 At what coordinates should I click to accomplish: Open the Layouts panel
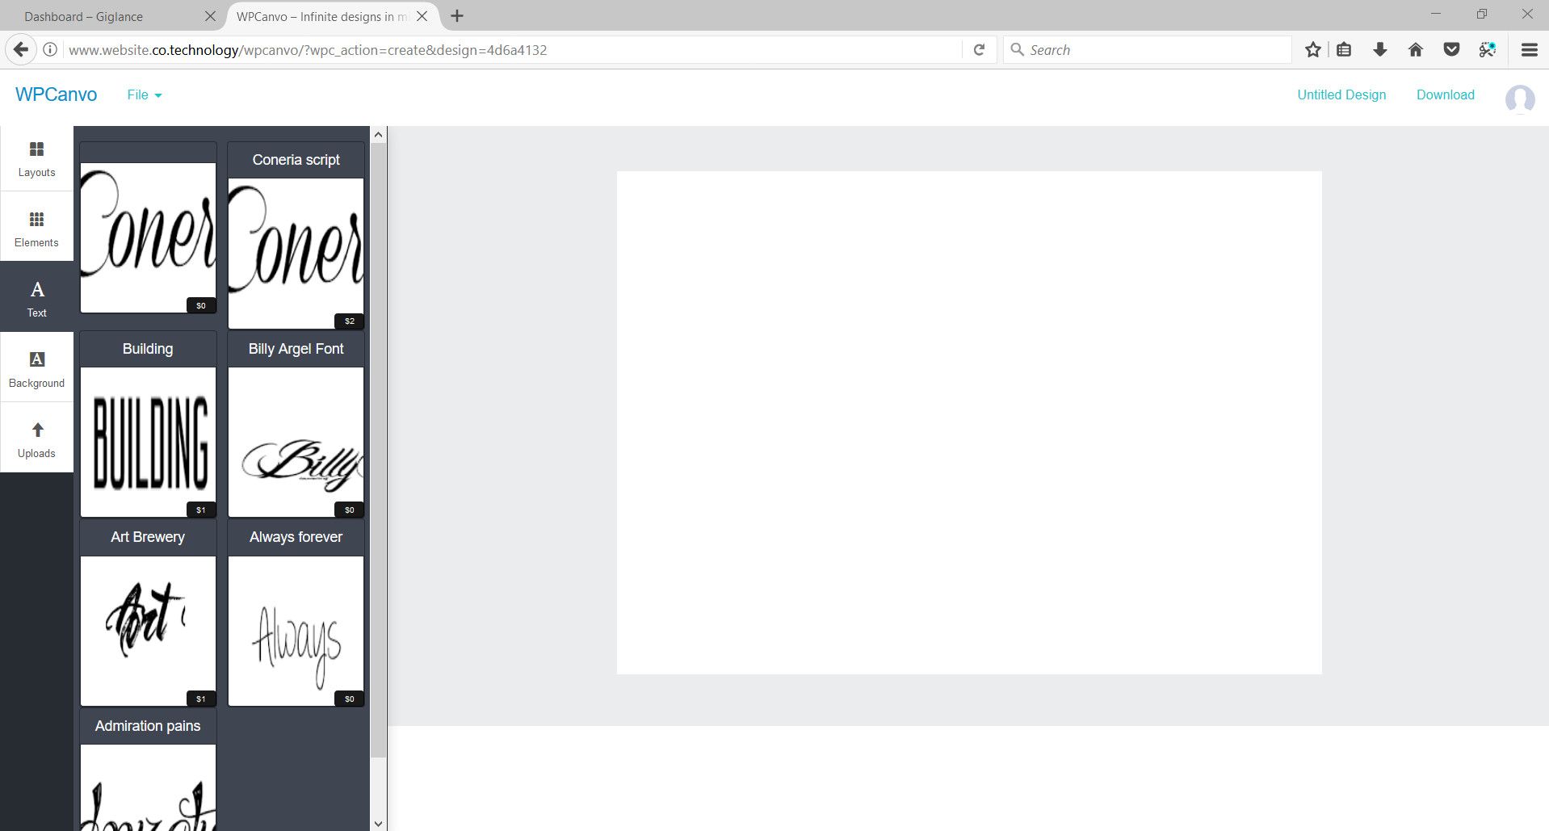(36, 159)
